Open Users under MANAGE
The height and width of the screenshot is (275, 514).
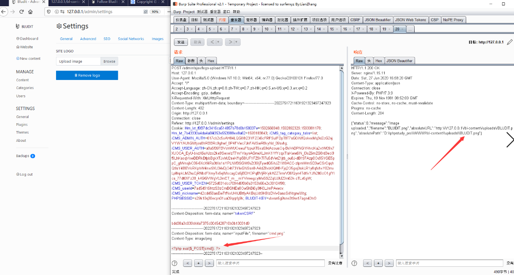click(x=21, y=96)
